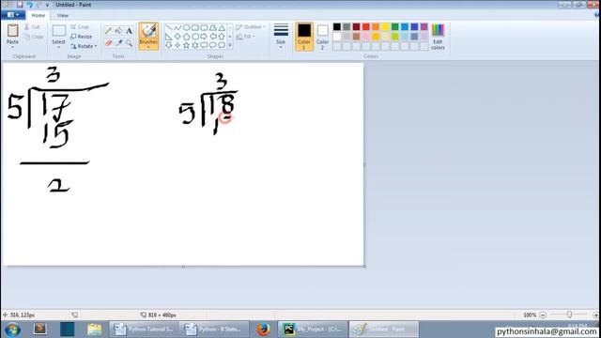Pick the green color swatch
This screenshot has width=601, height=338.
tap(394, 27)
